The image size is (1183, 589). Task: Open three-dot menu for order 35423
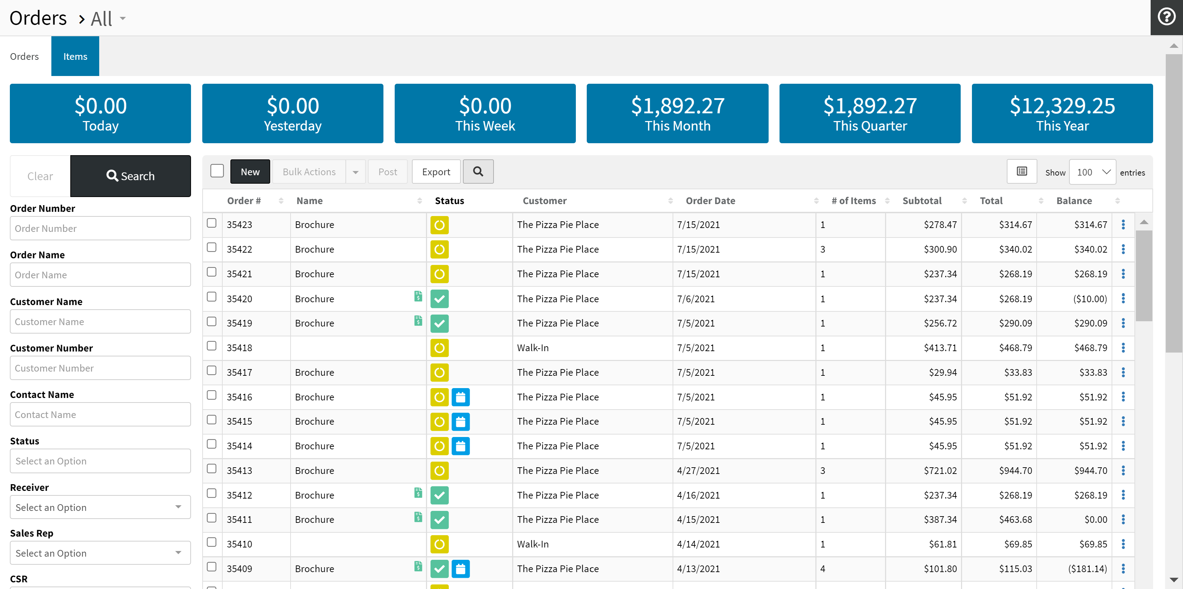(x=1123, y=225)
